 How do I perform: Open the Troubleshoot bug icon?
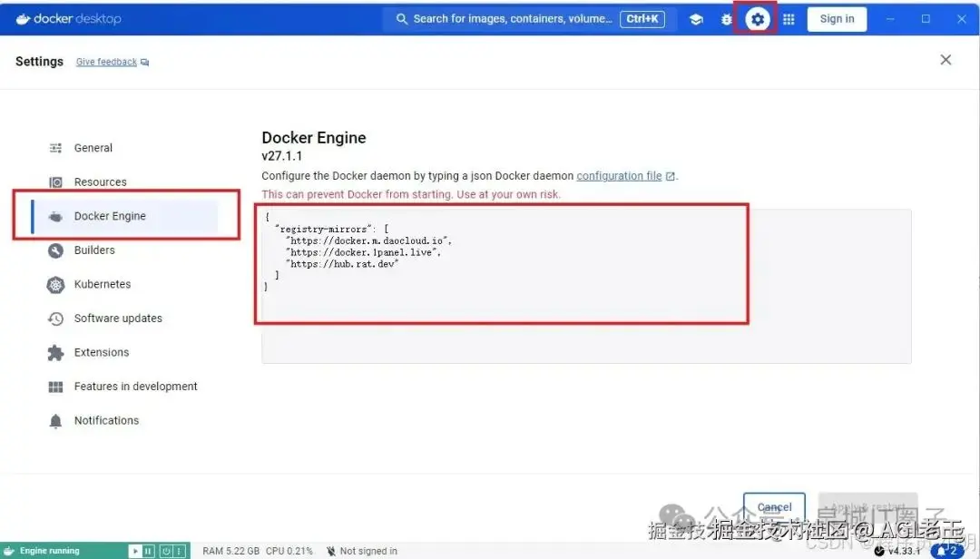726,19
